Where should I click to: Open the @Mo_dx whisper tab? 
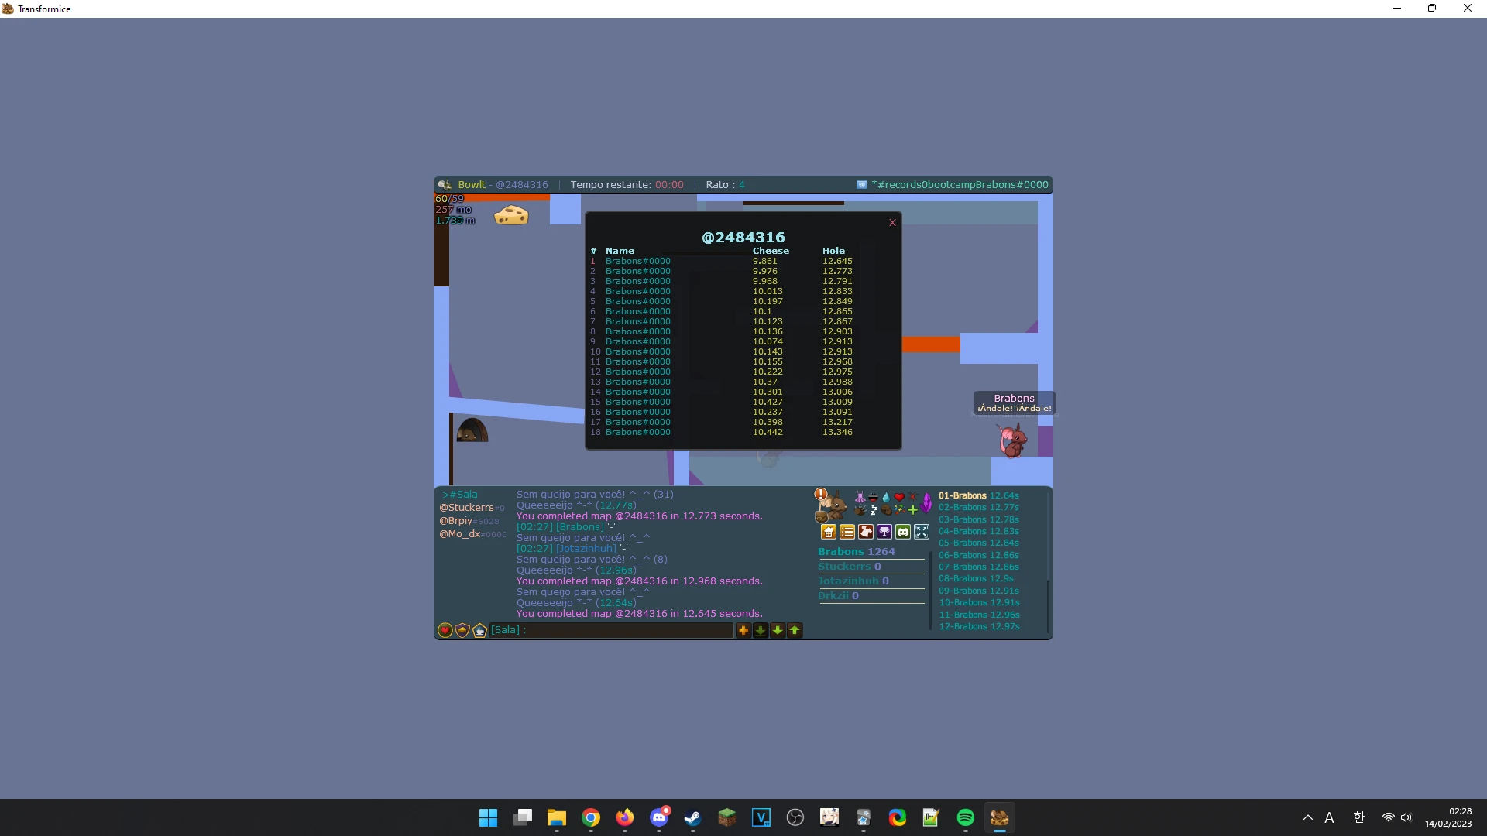point(472,534)
